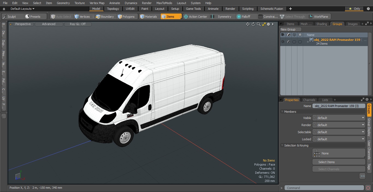
Task: Open the Default Layouts dropdown
Action: (x=22, y=9)
